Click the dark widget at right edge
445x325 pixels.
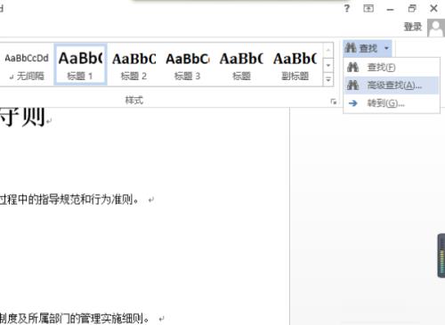click(x=441, y=256)
